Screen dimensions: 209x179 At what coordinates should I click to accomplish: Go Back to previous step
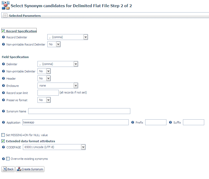(8, 169)
